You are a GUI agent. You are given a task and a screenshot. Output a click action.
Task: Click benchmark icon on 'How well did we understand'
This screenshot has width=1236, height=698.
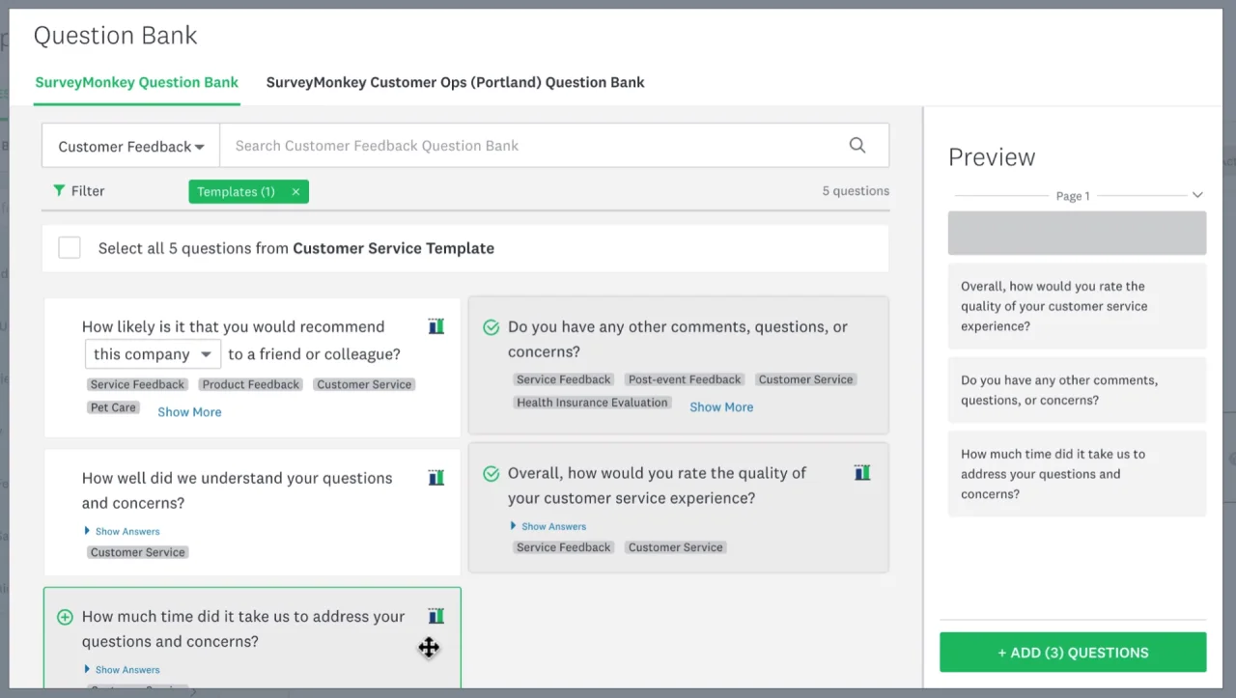click(x=436, y=478)
